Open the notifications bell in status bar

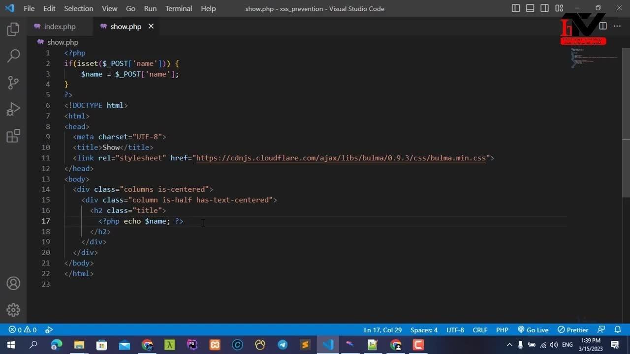coord(618,330)
